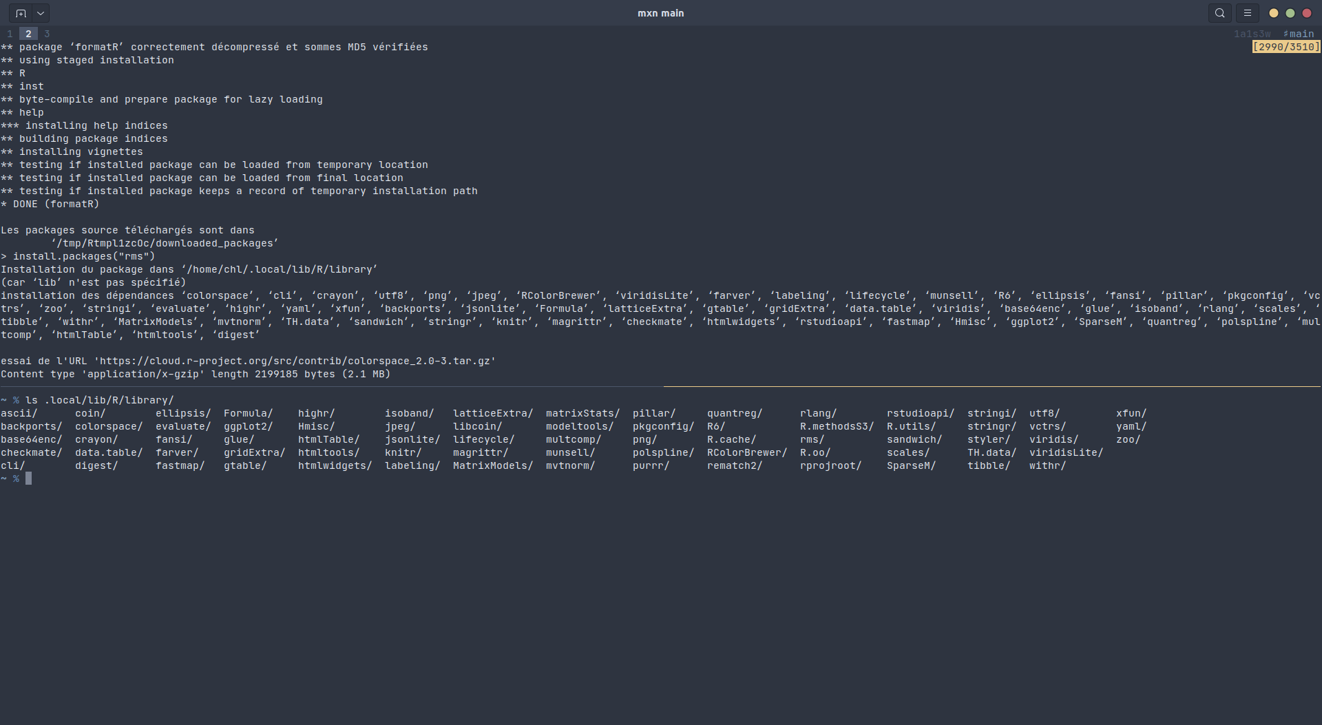Click the ggplot2/ directory entry

tap(248, 426)
